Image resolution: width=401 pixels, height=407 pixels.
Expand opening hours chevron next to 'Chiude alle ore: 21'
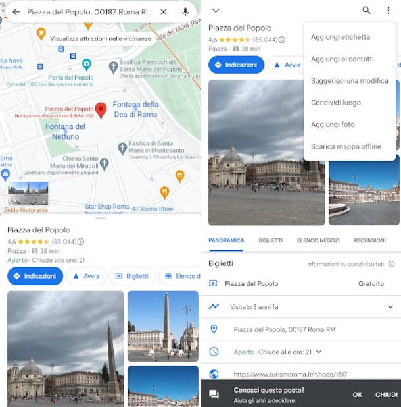(x=319, y=352)
